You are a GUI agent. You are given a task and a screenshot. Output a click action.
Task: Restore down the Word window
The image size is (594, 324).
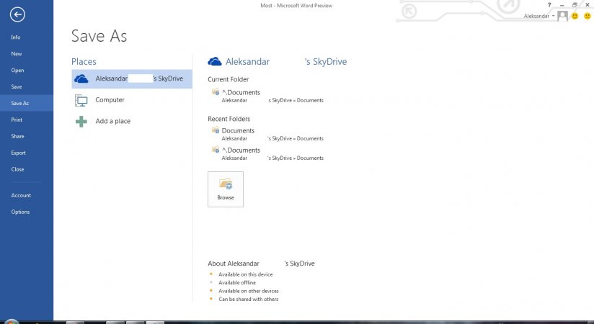tap(575, 5)
